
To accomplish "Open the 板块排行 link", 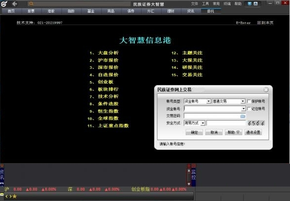I will [108, 89].
